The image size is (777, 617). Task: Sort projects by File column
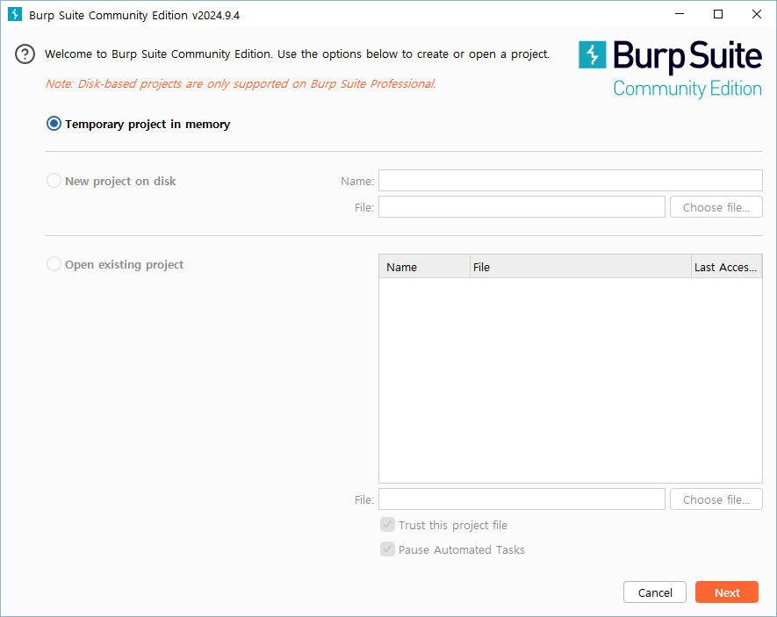click(x=580, y=267)
